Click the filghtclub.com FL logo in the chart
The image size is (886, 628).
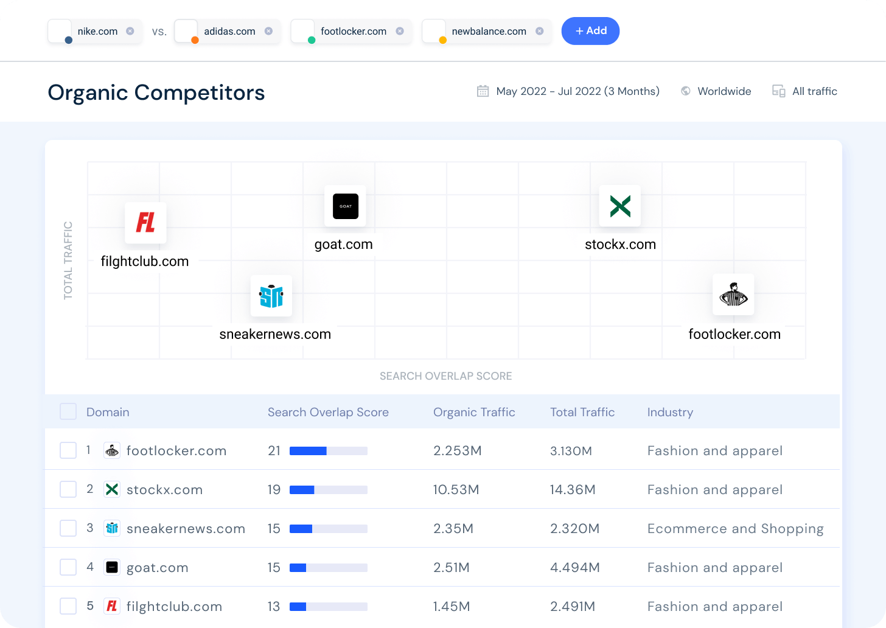[x=145, y=223]
